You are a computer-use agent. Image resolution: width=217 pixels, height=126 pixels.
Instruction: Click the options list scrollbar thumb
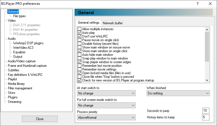tap(207, 47)
